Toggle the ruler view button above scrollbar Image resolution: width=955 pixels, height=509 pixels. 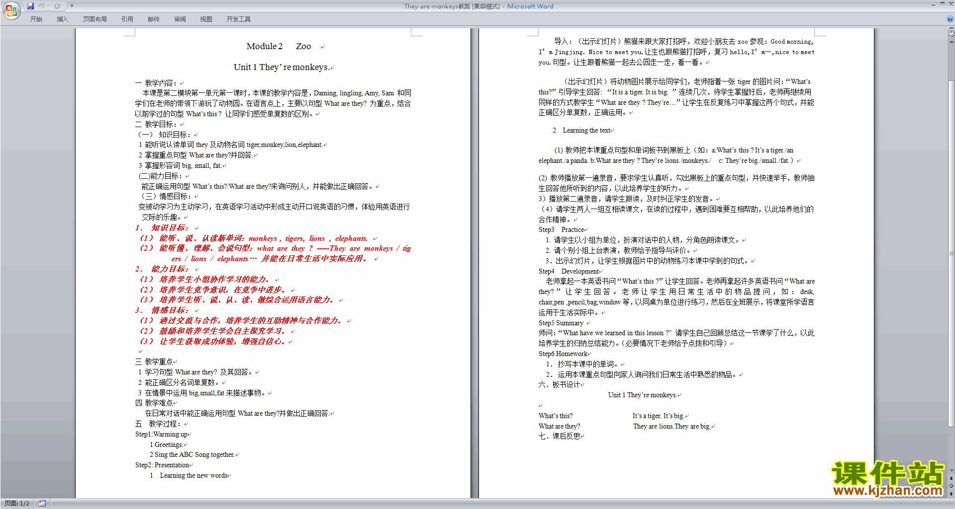(x=951, y=34)
